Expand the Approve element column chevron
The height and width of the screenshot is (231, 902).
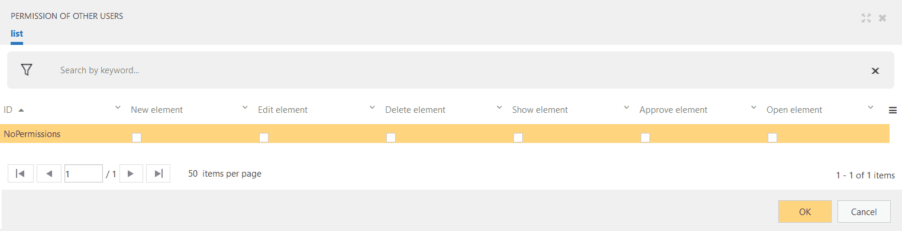(x=754, y=108)
